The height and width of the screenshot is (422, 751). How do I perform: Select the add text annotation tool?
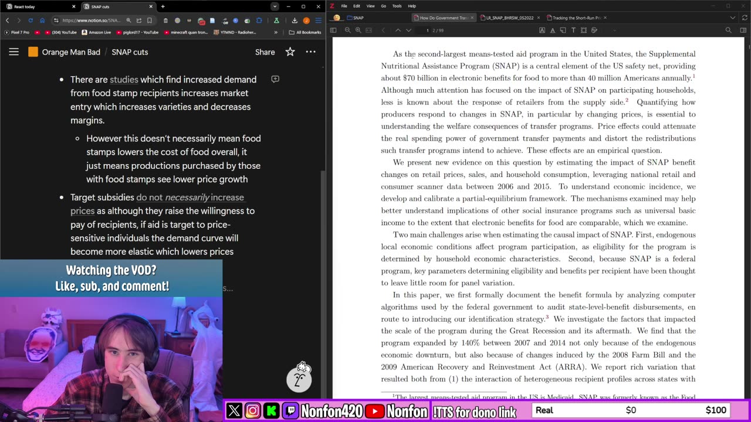[x=573, y=30]
